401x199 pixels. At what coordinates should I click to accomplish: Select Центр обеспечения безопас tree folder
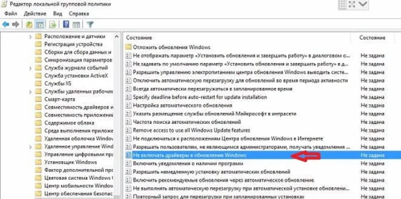pyautogui.click(x=79, y=193)
